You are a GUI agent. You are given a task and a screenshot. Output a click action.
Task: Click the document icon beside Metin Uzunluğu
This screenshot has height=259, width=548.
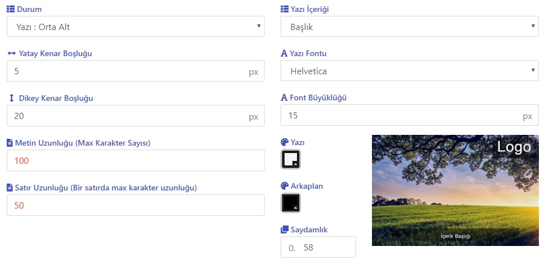click(x=10, y=143)
